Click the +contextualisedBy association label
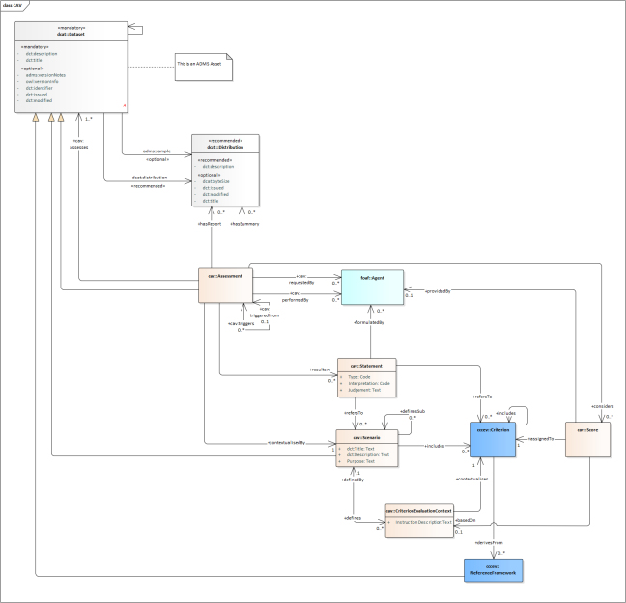The width and height of the screenshot is (626, 603). [x=286, y=443]
